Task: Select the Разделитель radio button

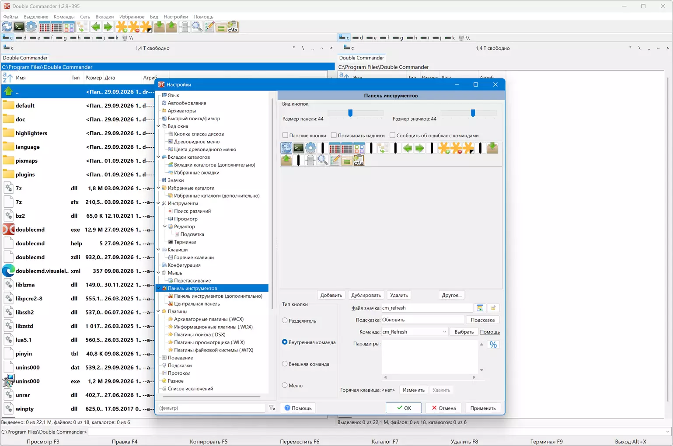Action: 285,321
